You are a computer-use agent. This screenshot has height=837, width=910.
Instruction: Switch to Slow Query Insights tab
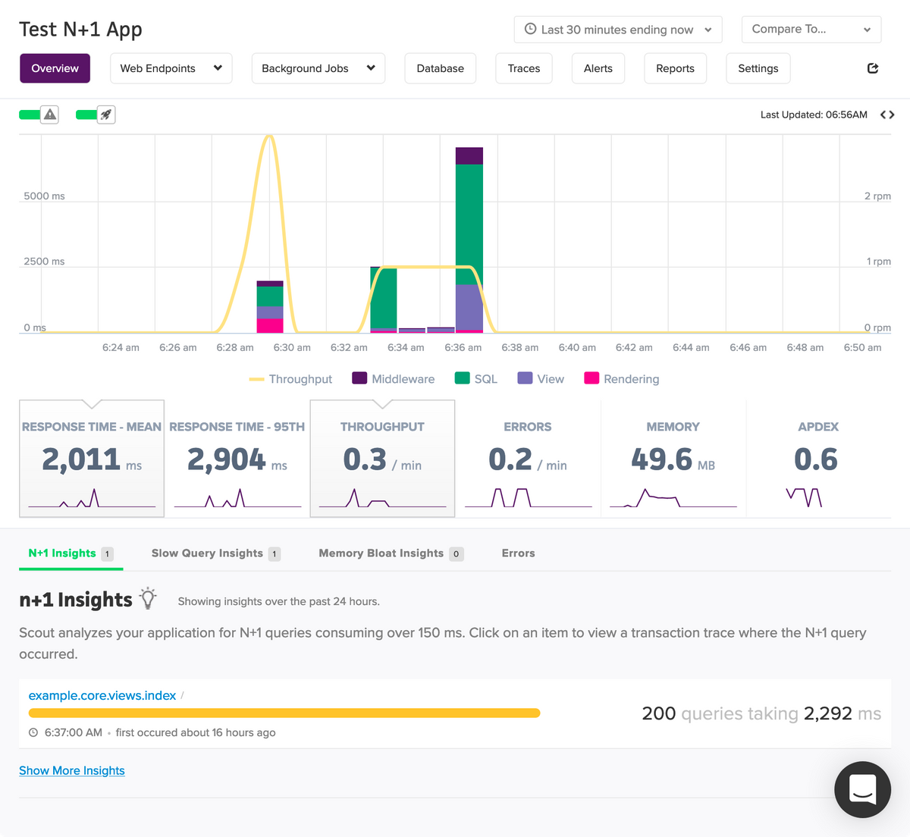pos(215,553)
